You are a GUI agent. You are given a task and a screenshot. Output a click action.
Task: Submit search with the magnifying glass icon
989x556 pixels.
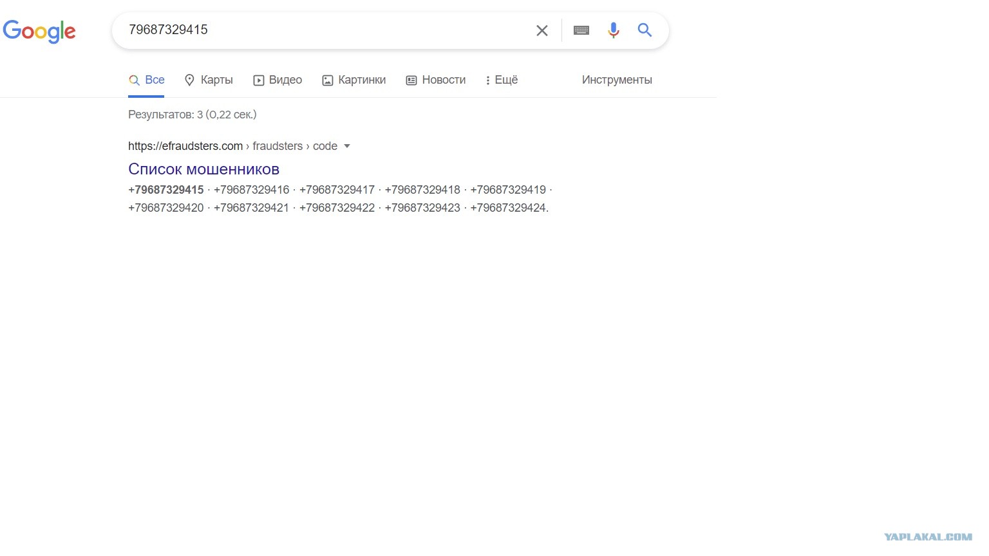pyautogui.click(x=645, y=30)
